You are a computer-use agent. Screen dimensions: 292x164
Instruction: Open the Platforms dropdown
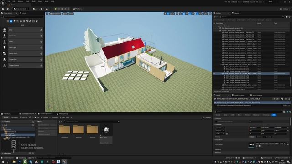(x=78, y=9)
